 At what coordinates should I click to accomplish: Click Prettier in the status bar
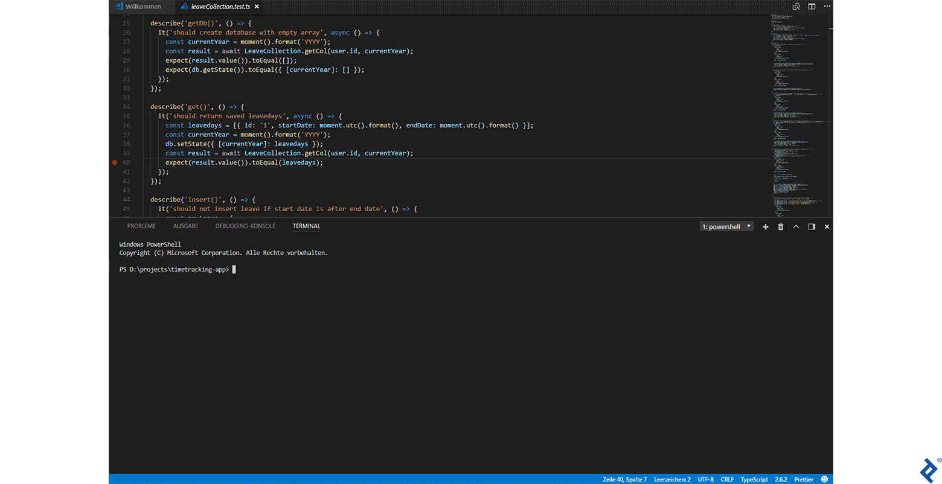804,479
